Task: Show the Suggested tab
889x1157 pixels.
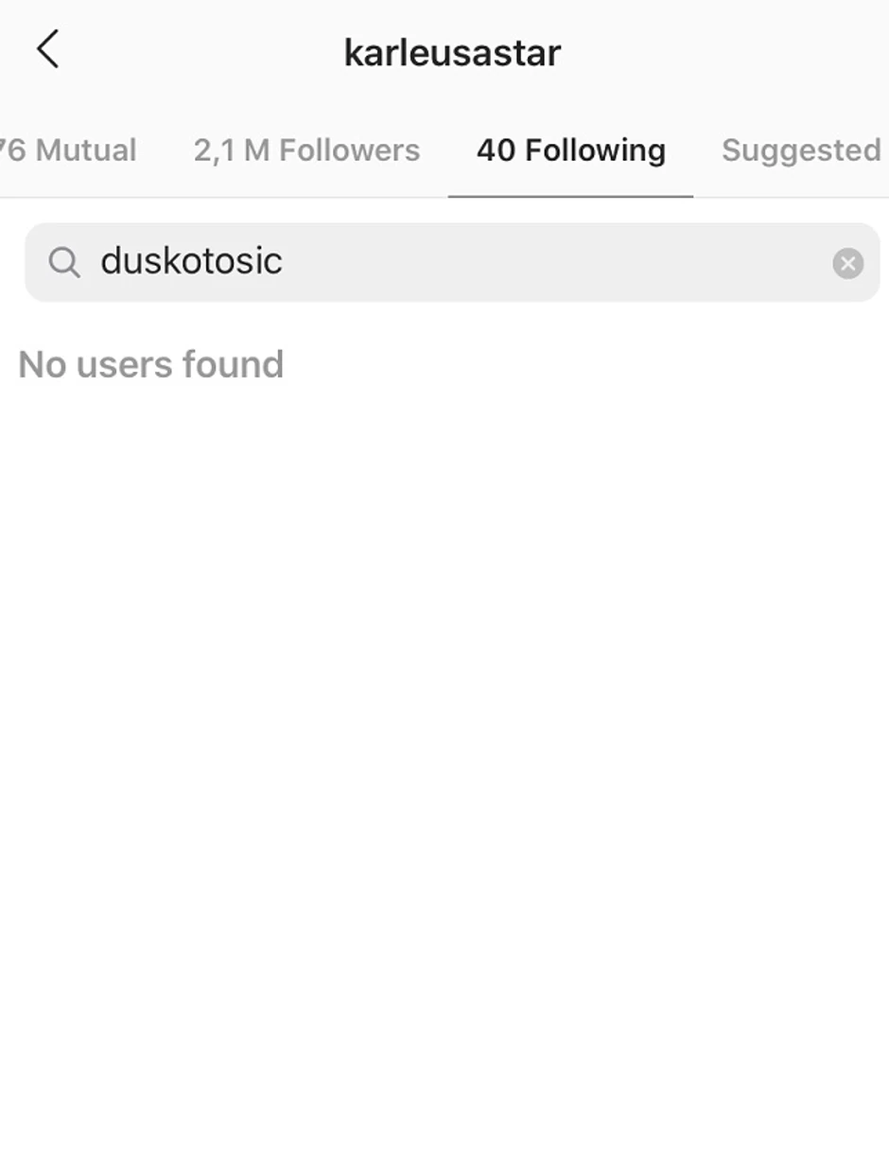Action: pyautogui.click(x=802, y=150)
